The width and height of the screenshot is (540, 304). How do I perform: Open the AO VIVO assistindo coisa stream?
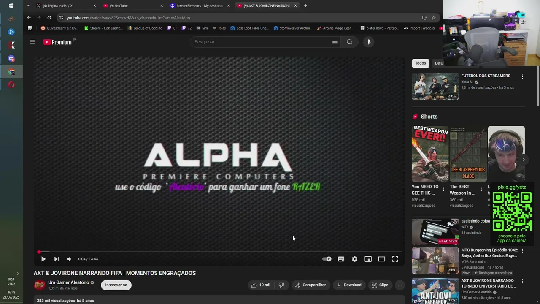coord(435,232)
